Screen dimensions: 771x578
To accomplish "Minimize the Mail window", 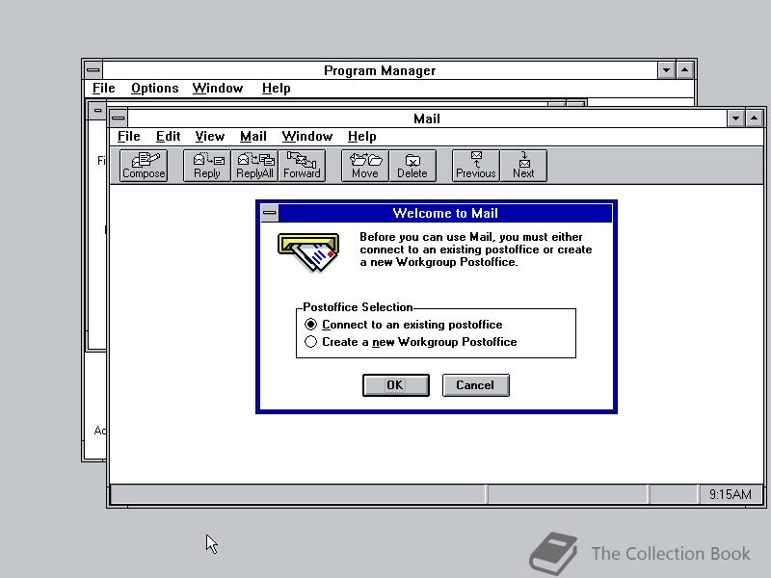I will point(735,118).
